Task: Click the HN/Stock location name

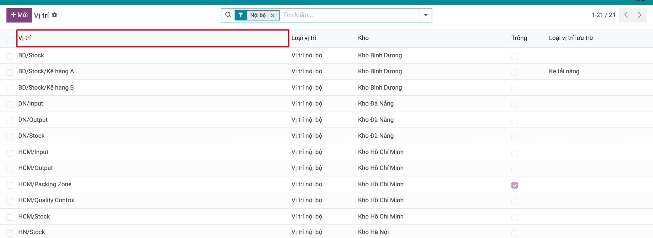Action: coord(32,232)
